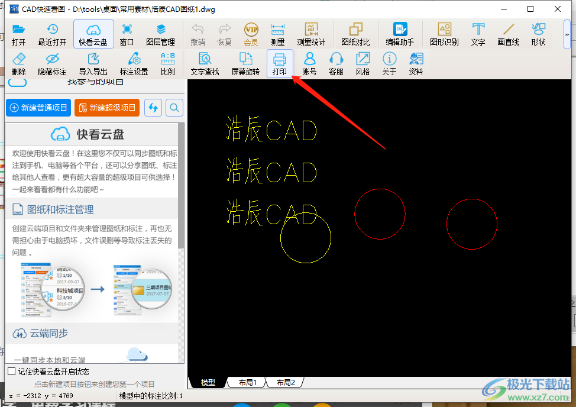Image resolution: width=576 pixels, height=407 pixels.
Task: Toggle 隐藏标注 hide annotations
Action: (x=52, y=64)
